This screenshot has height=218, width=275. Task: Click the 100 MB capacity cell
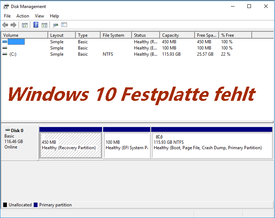point(169,48)
